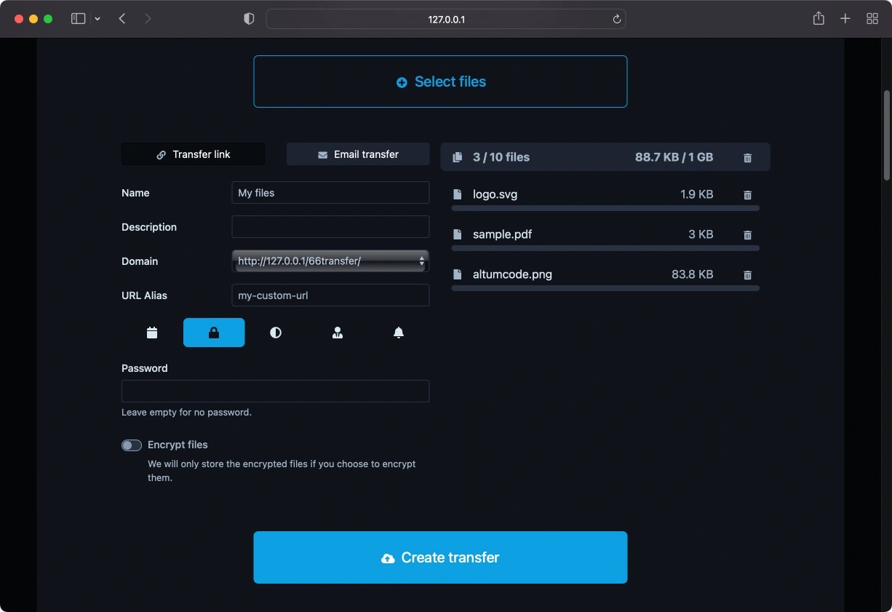892x612 pixels.
Task: Open the sidebar options chevron in Safari
Action: pos(97,18)
